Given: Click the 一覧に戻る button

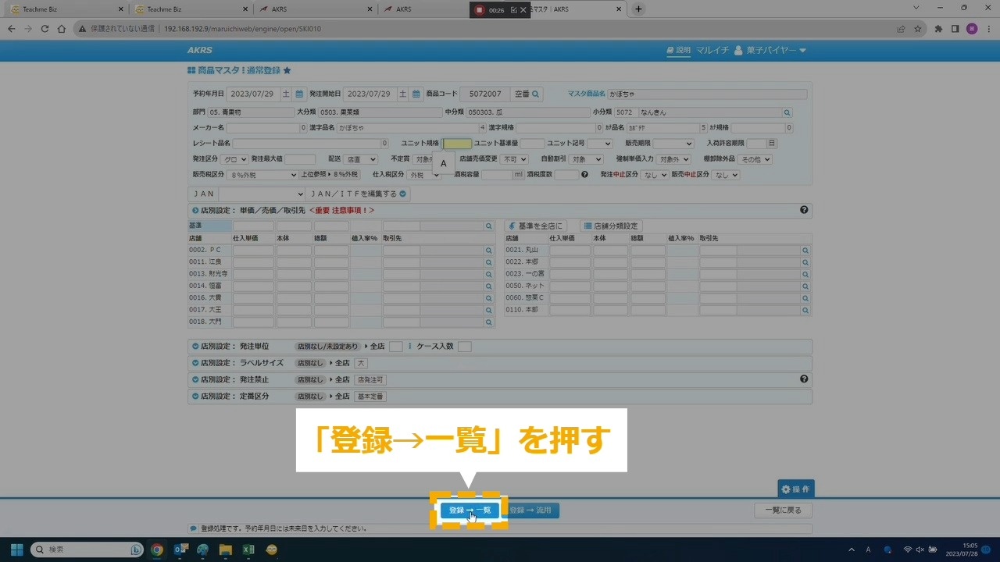Looking at the screenshot, I should [x=783, y=510].
